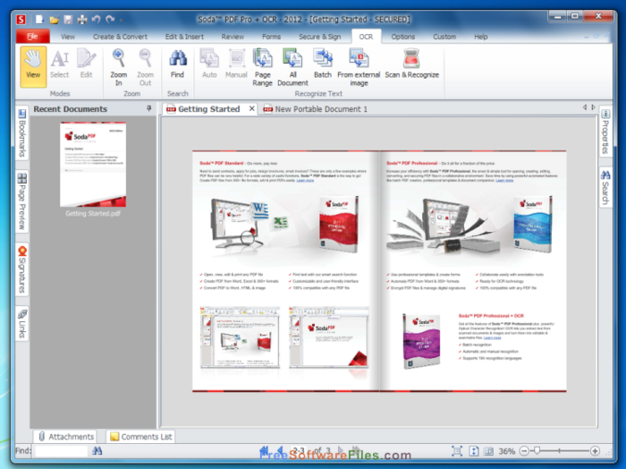This screenshot has width=626, height=469.
Task: Open the quick access toolbar customize arrow
Action: [x=121, y=20]
